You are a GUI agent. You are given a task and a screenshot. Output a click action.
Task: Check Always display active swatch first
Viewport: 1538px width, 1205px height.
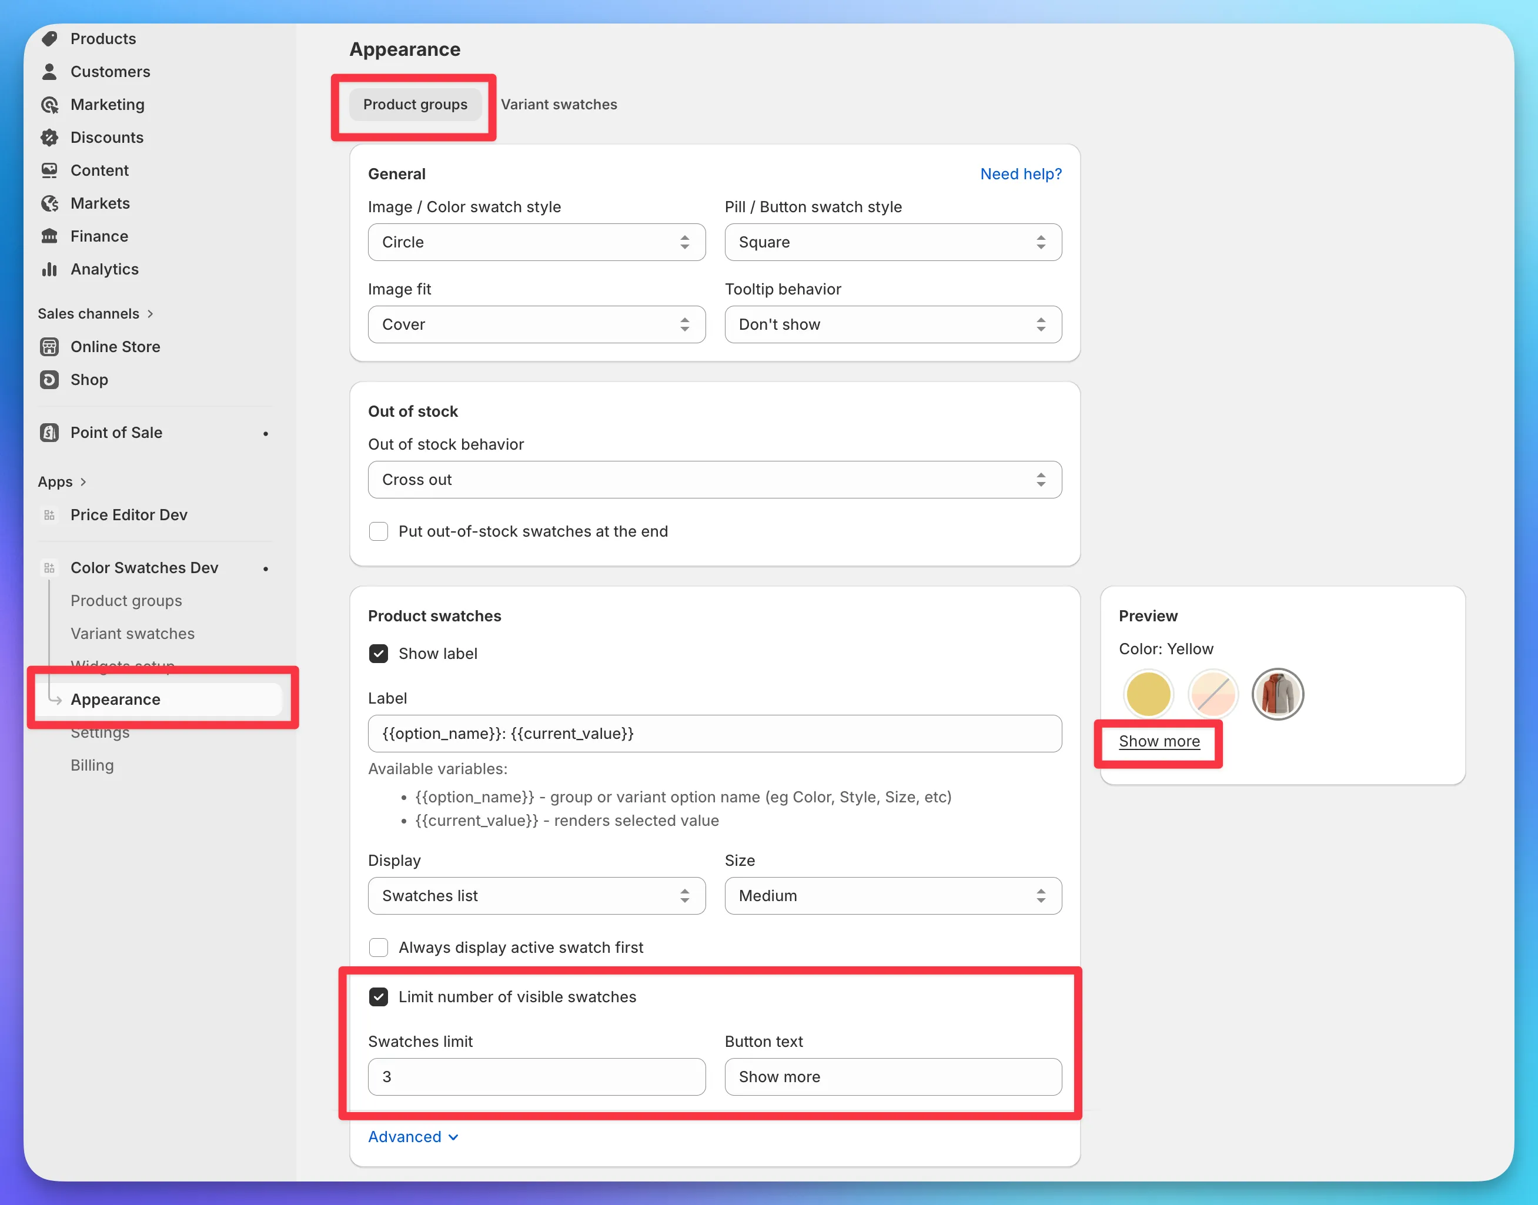379,948
